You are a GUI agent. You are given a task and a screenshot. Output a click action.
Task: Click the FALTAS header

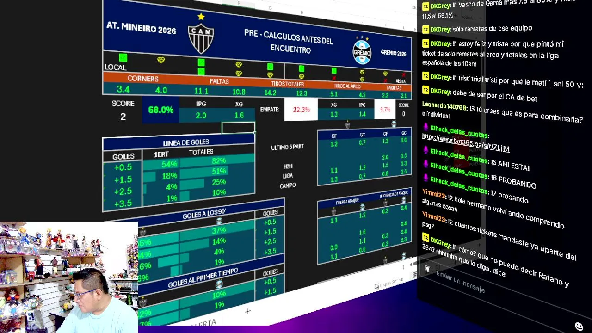click(x=219, y=81)
